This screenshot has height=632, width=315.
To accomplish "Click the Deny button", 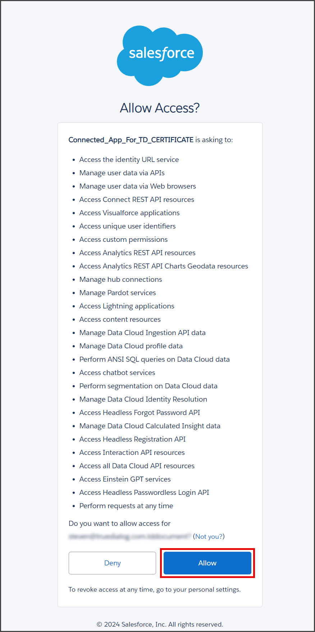I will 112,563.
